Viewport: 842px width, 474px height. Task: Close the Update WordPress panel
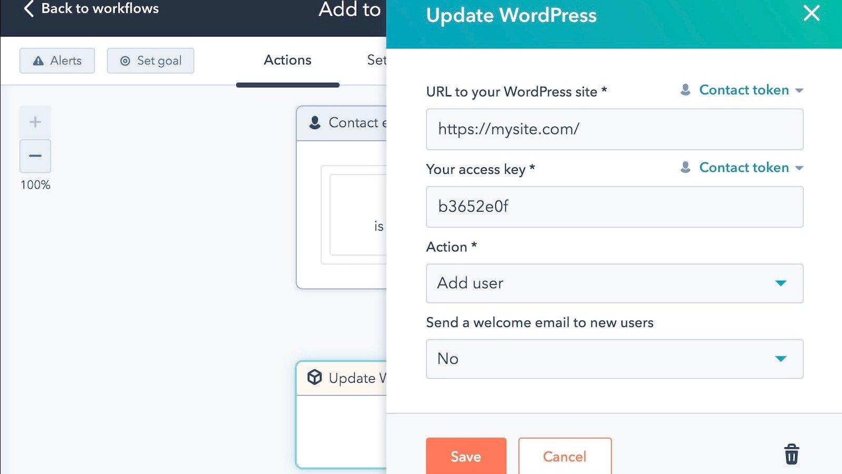(x=811, y=14)
